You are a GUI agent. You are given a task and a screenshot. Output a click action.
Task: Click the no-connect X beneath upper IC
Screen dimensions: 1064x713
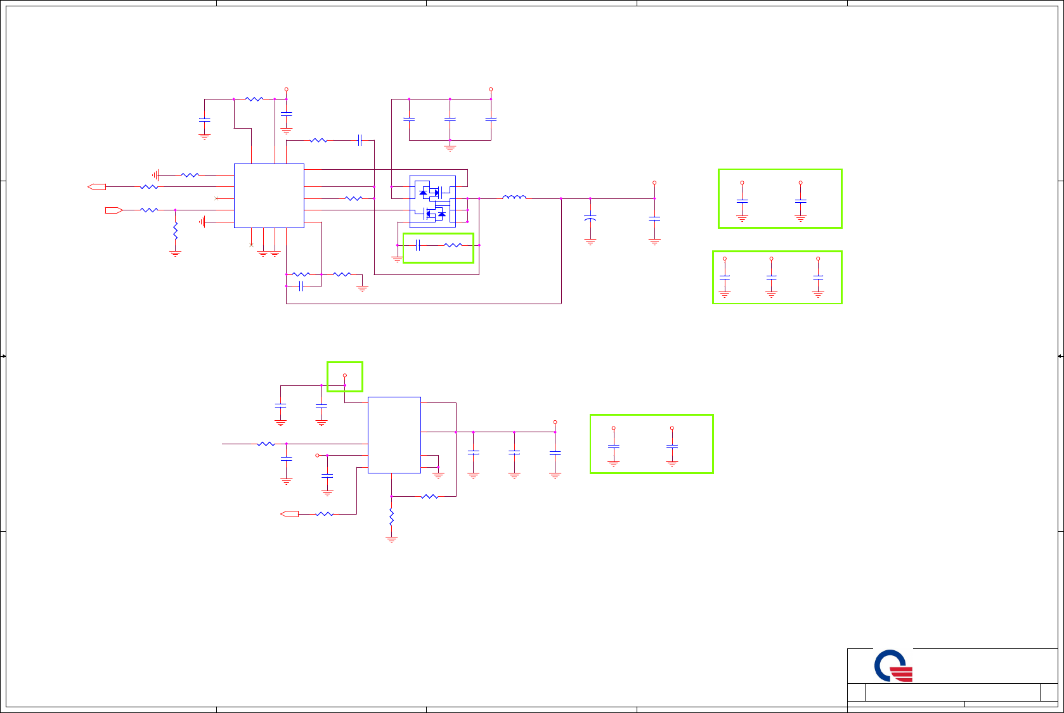(251, 245)
